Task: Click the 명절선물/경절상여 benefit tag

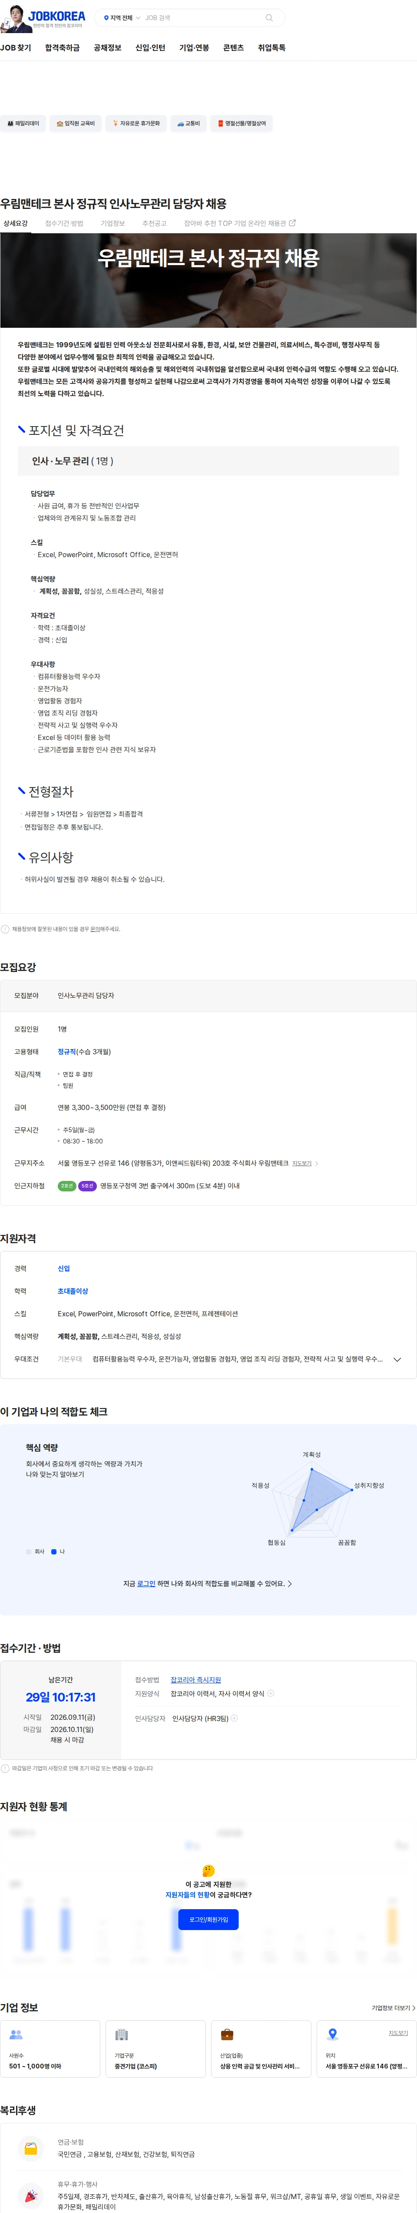Action: (242, 124)
